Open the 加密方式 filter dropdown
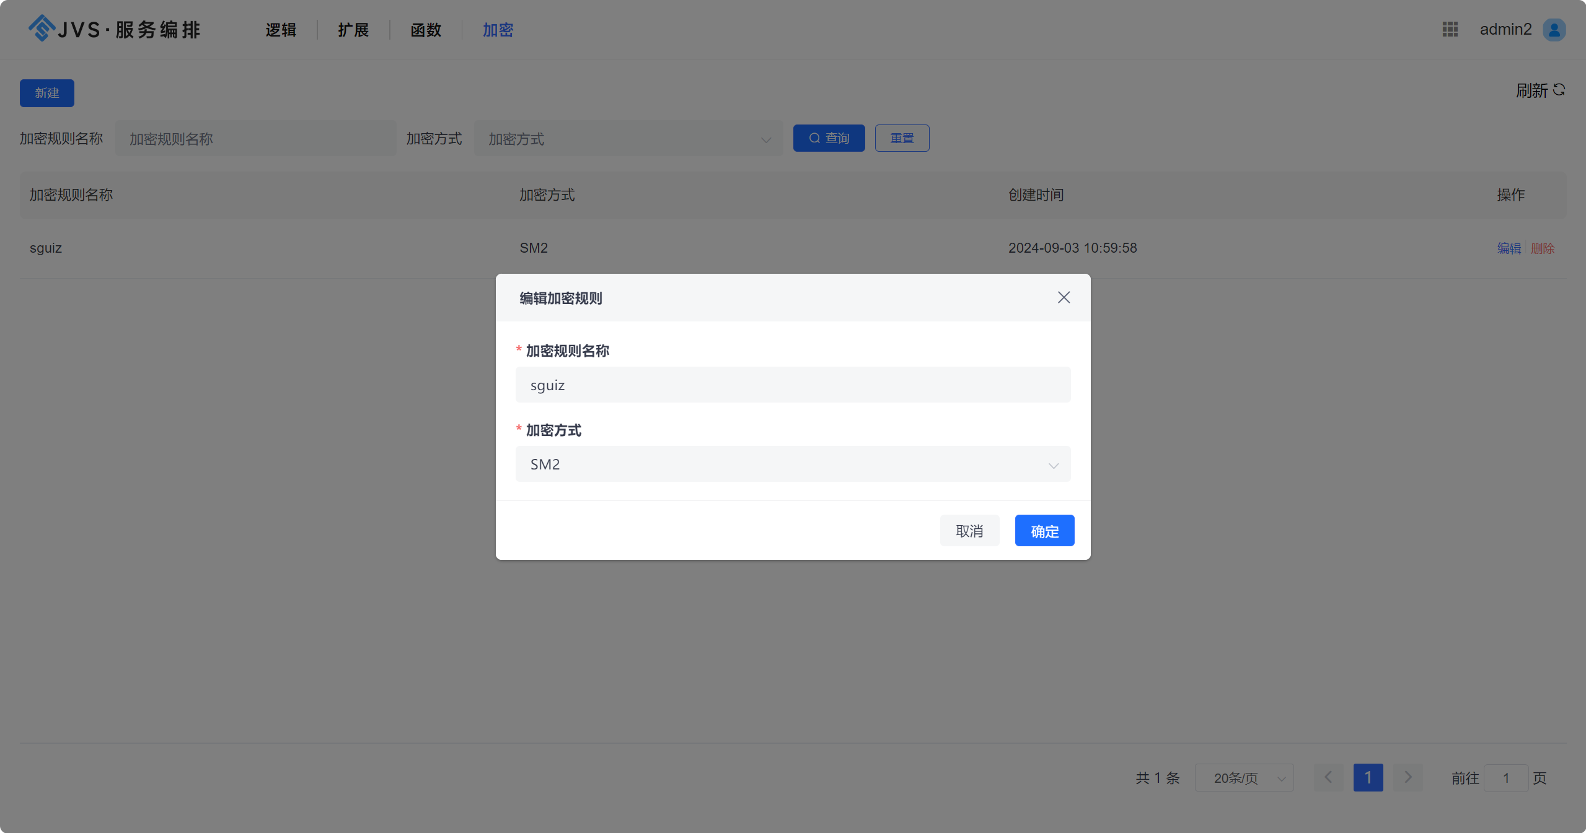The width and height of the screenshot is (1586, 833). coord(628,139)
